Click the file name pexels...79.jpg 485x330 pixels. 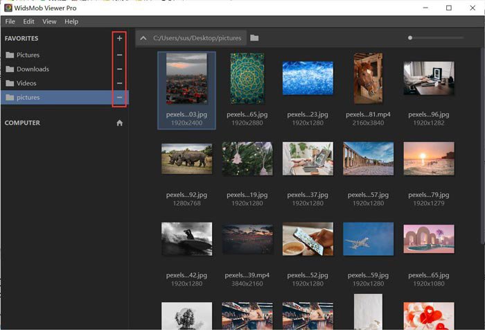(x=429, y=195)
